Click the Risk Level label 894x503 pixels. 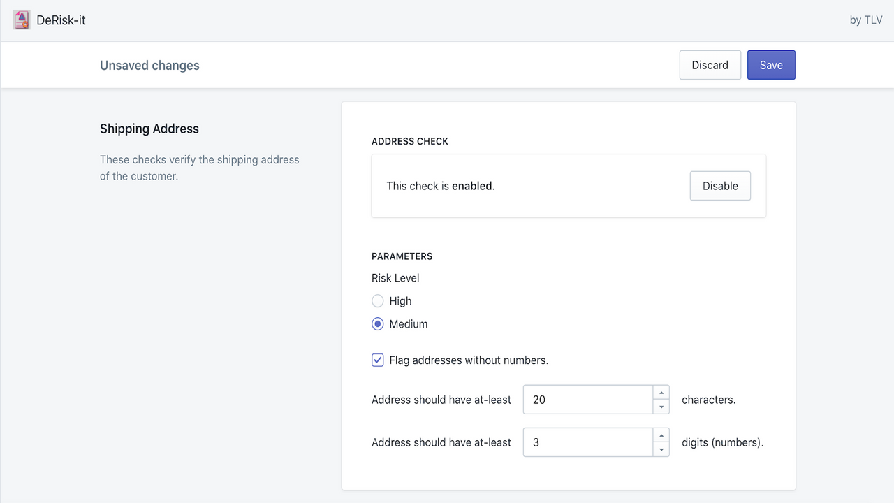point(395,277)
